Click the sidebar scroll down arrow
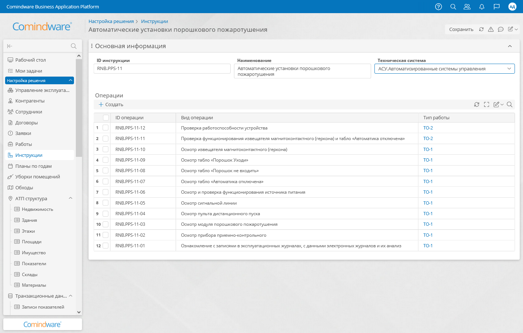This screenshot has height=333, width=523. 79,312
